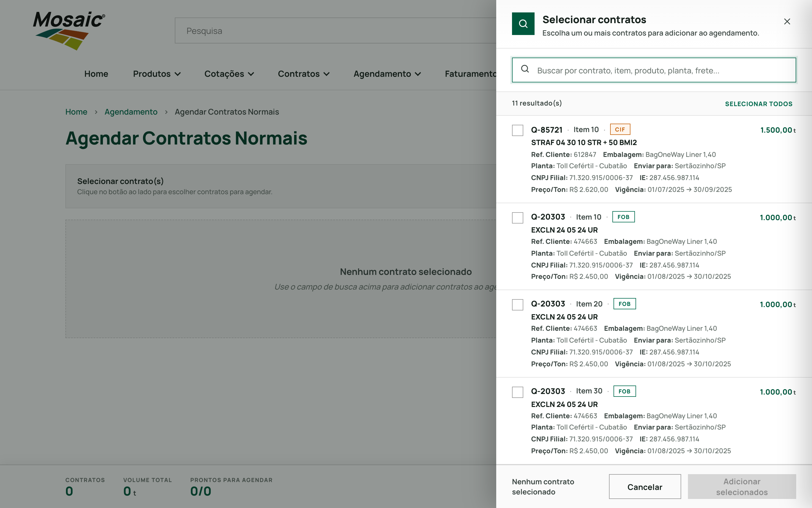Open the Home menu item

click(96, 74)
